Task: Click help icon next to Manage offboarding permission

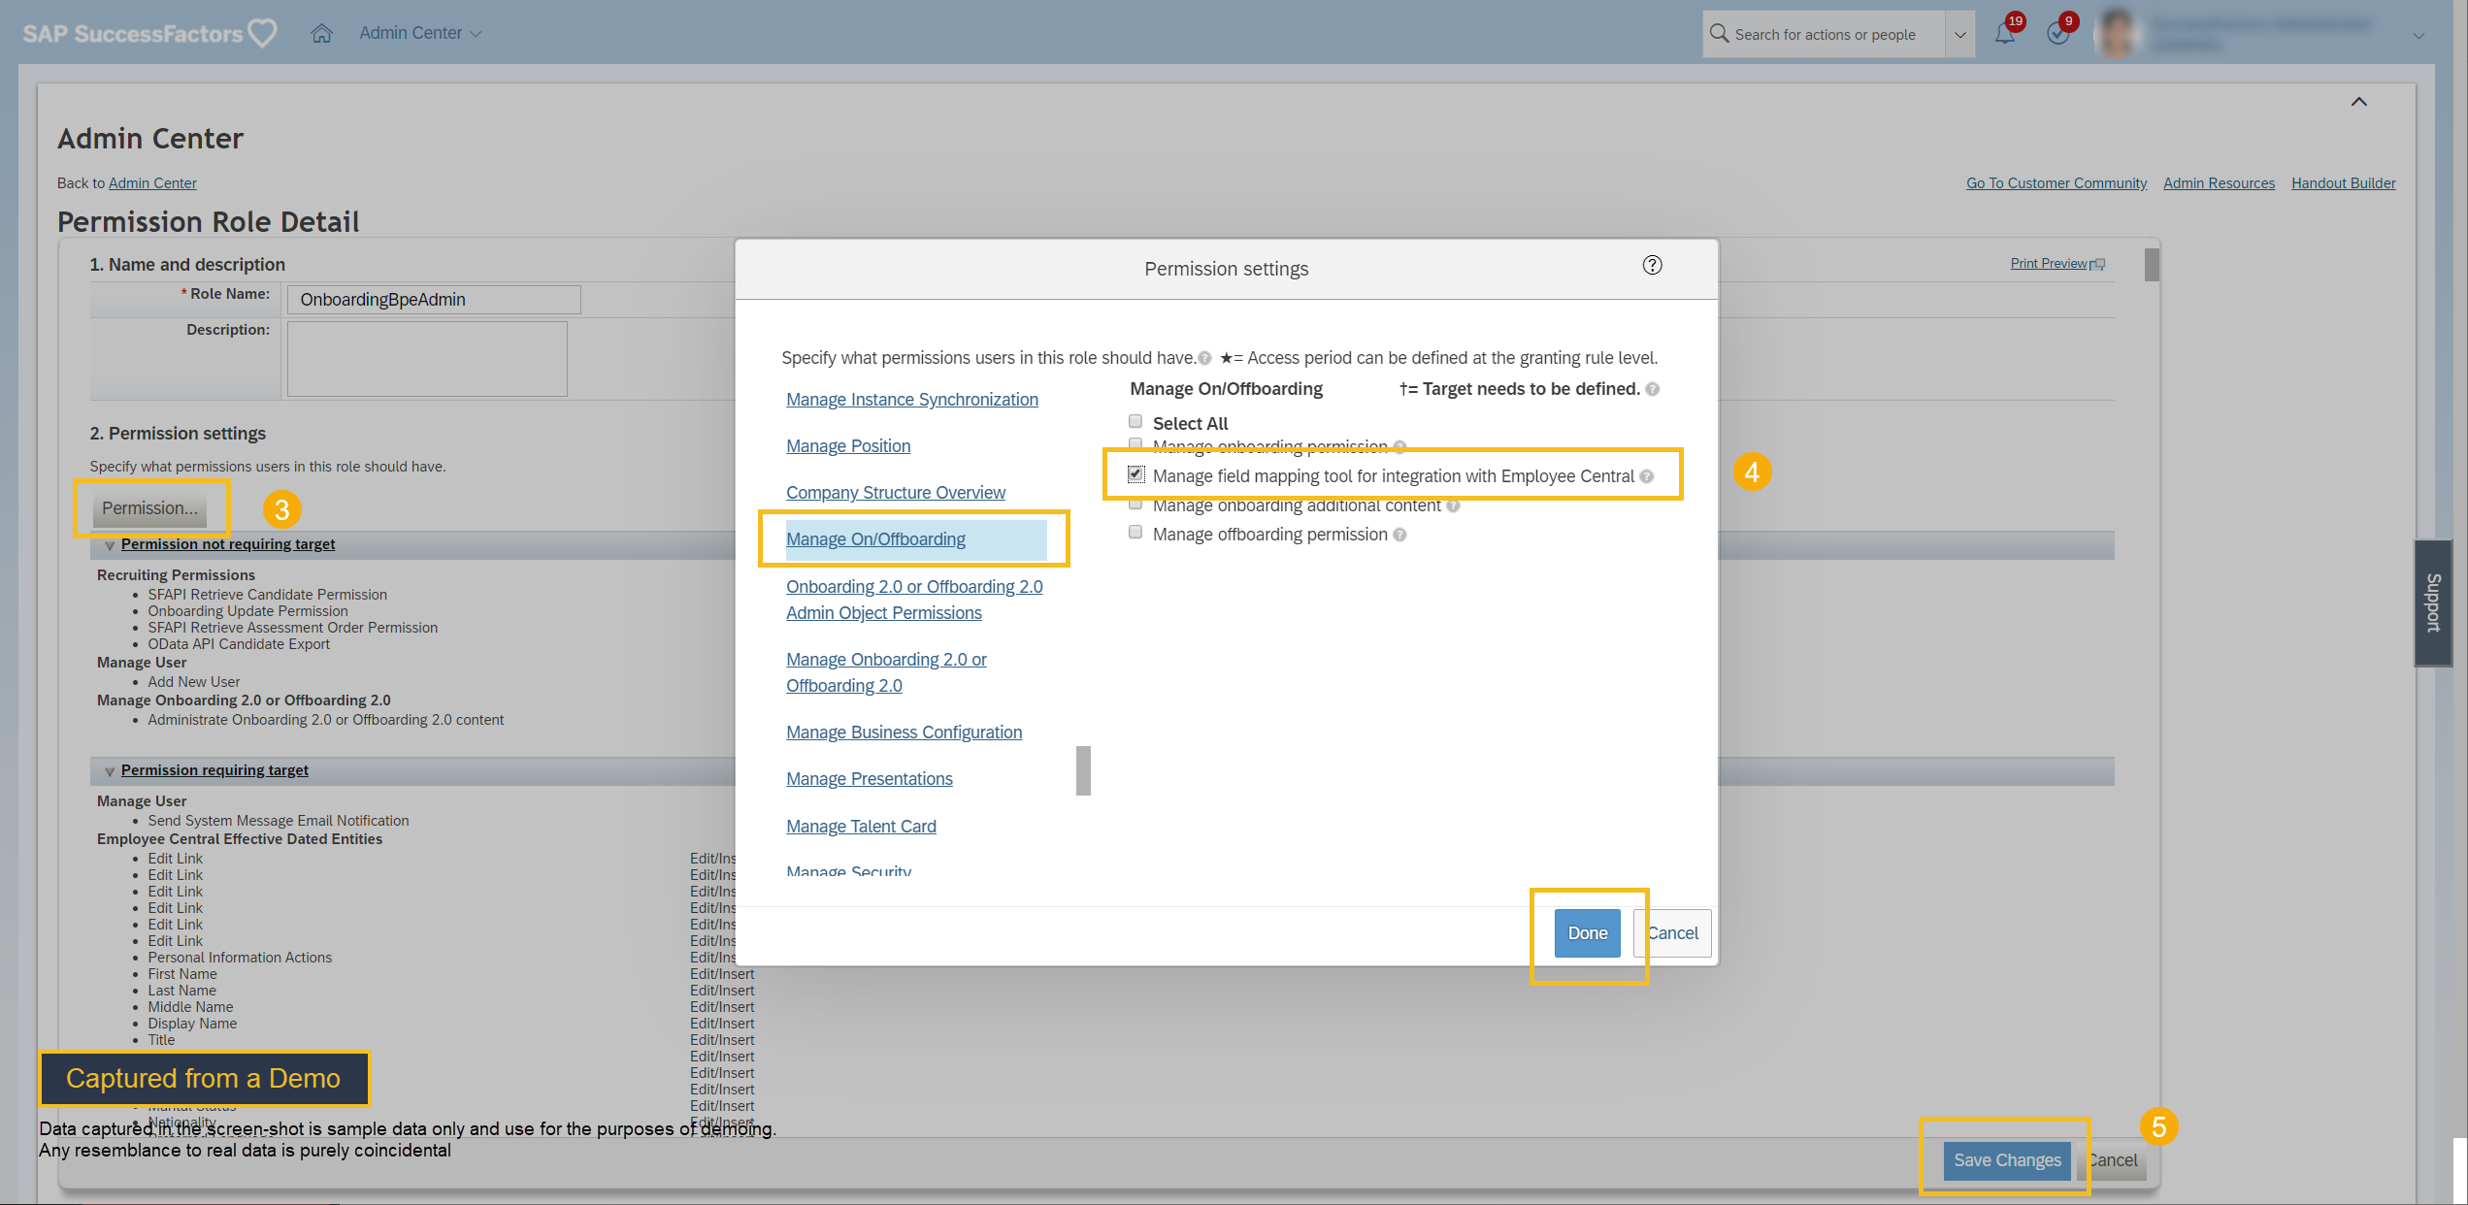Action: [x=1399, y=535]
